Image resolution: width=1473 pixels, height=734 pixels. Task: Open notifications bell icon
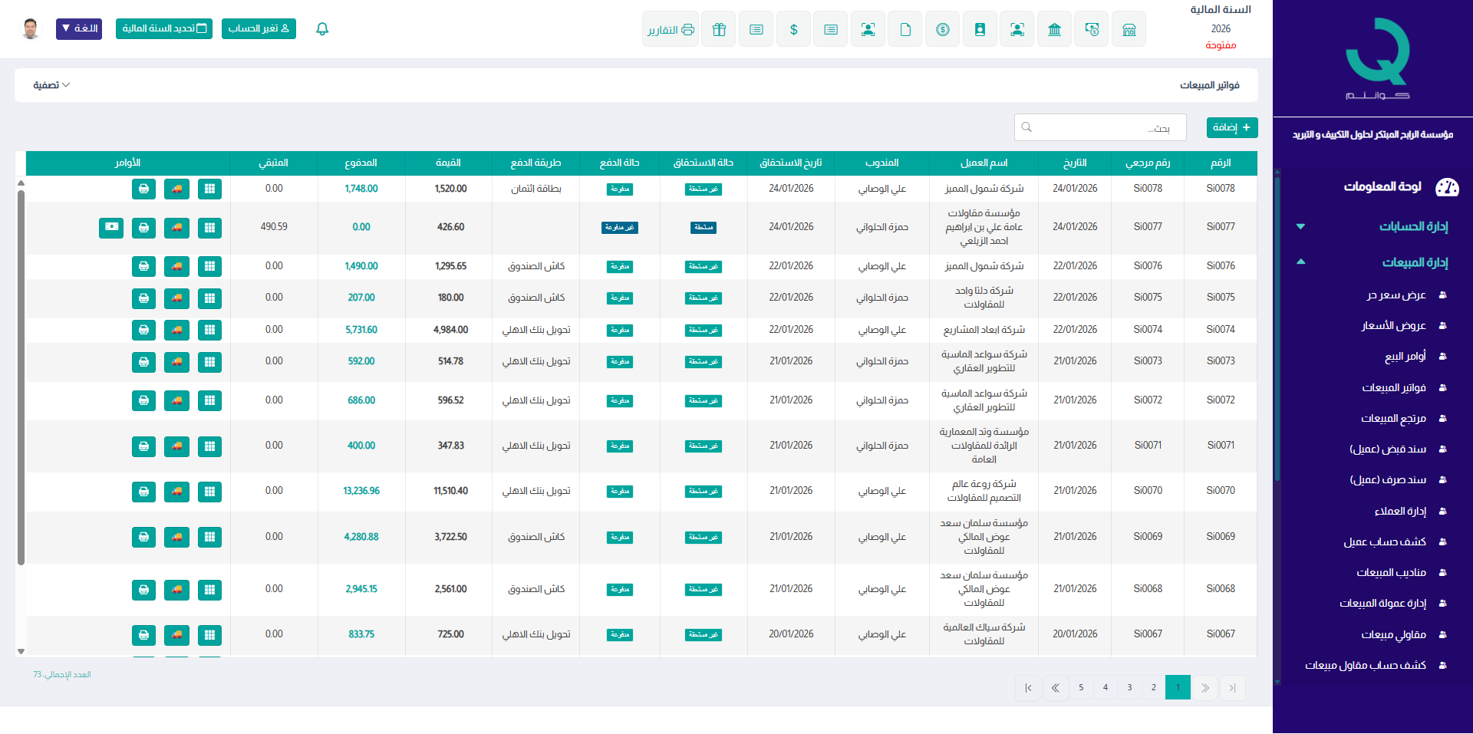click(322, 29)
